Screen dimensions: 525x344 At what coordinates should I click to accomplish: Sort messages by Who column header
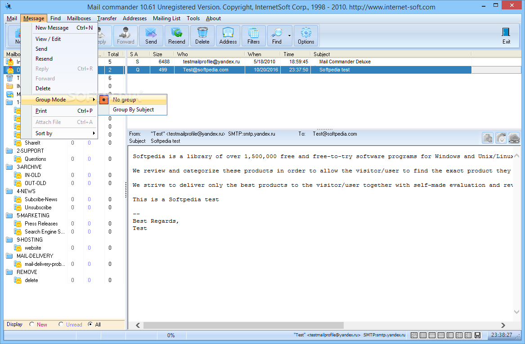(210, 54)
